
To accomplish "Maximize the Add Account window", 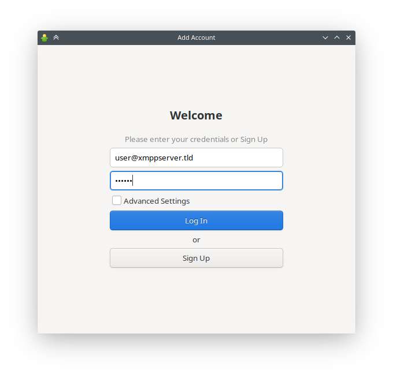I will 337,38.
